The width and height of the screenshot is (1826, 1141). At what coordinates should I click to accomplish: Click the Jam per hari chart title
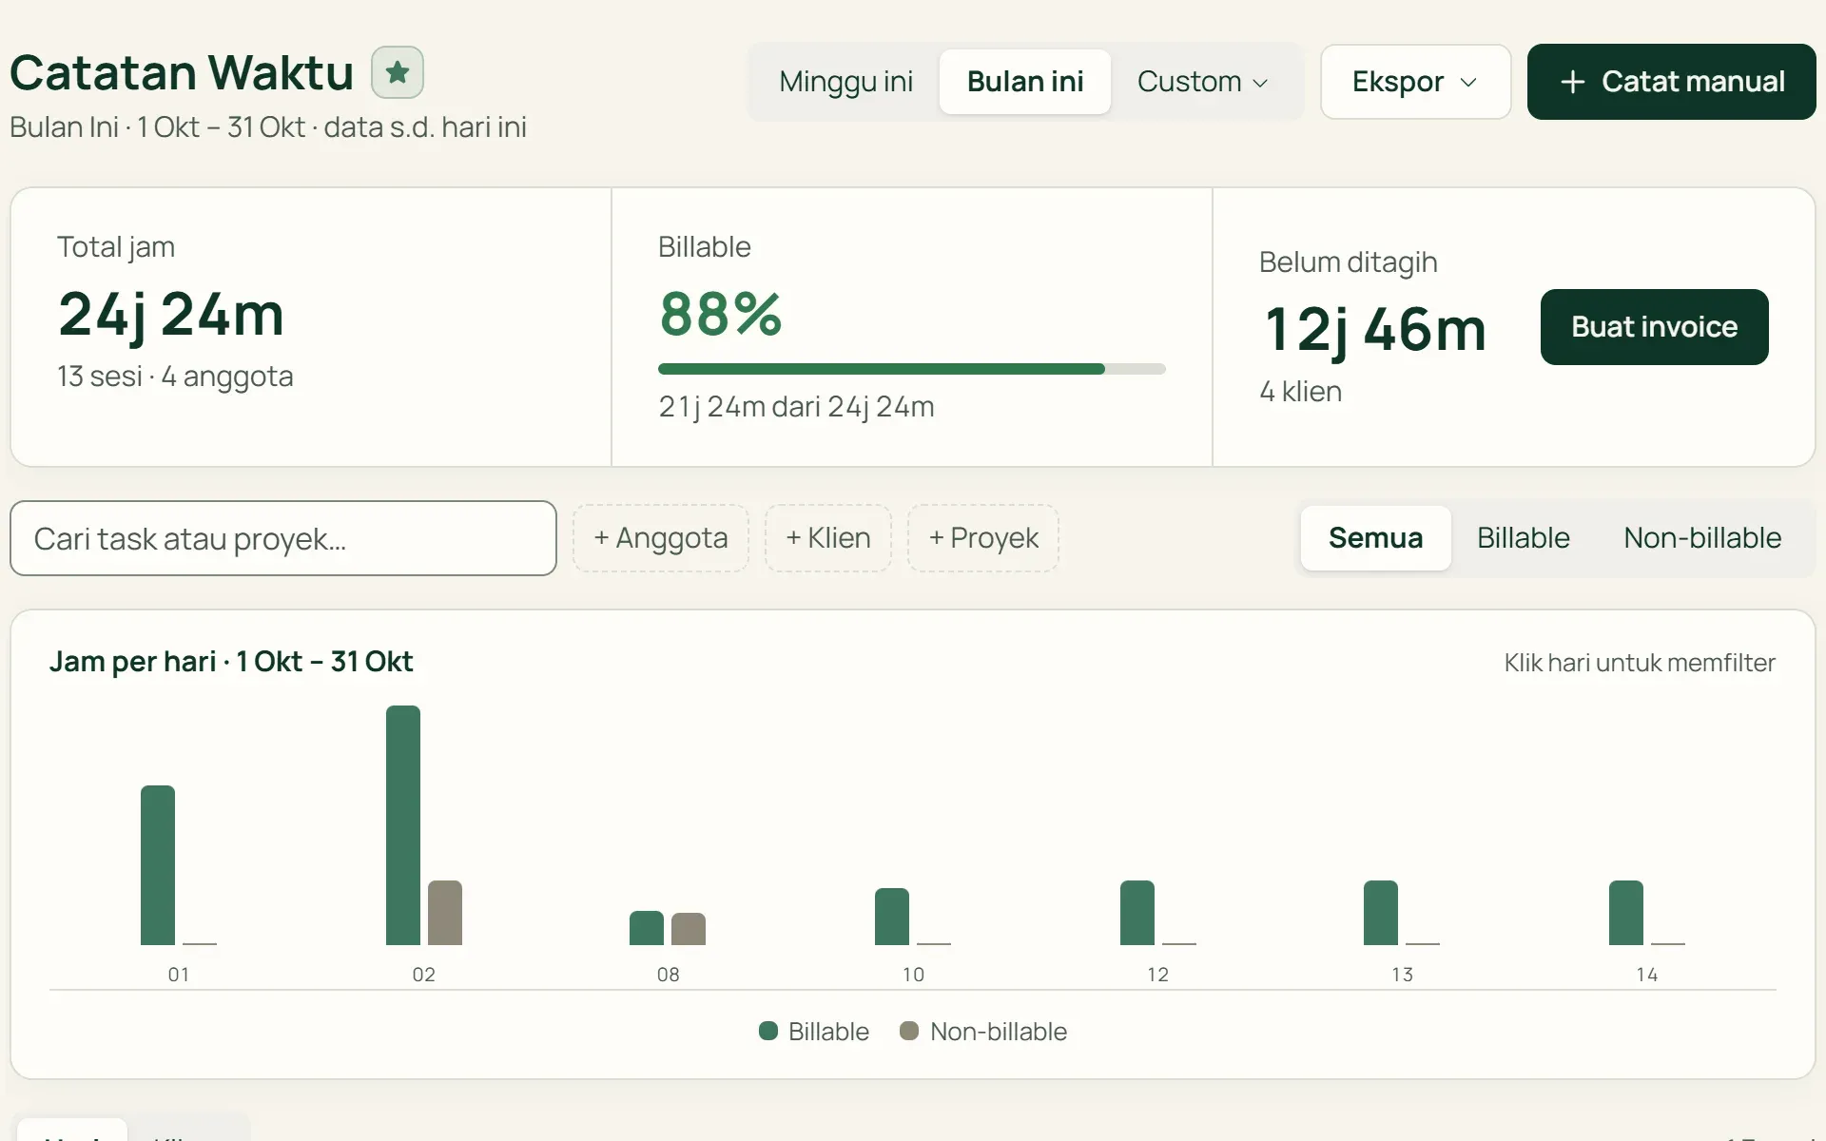click(x=231, y=662)
